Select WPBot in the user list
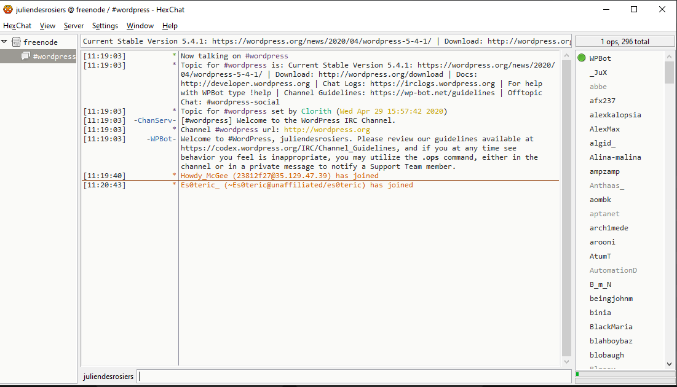The height and width of the screenshot is (387, 677). pyautogui.click(x=600, y=58)
